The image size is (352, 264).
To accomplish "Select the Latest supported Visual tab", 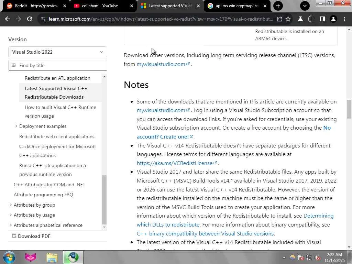I will coord(170,6).
